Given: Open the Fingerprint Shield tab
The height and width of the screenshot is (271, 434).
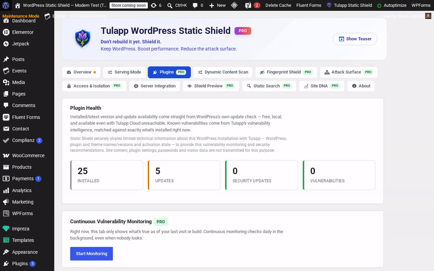Looking at the screenshot, I should click(x=286, y=72).
